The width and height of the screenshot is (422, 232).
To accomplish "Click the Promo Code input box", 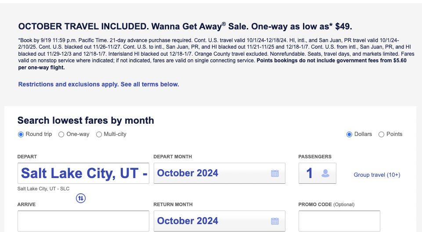I will point(339,221).
